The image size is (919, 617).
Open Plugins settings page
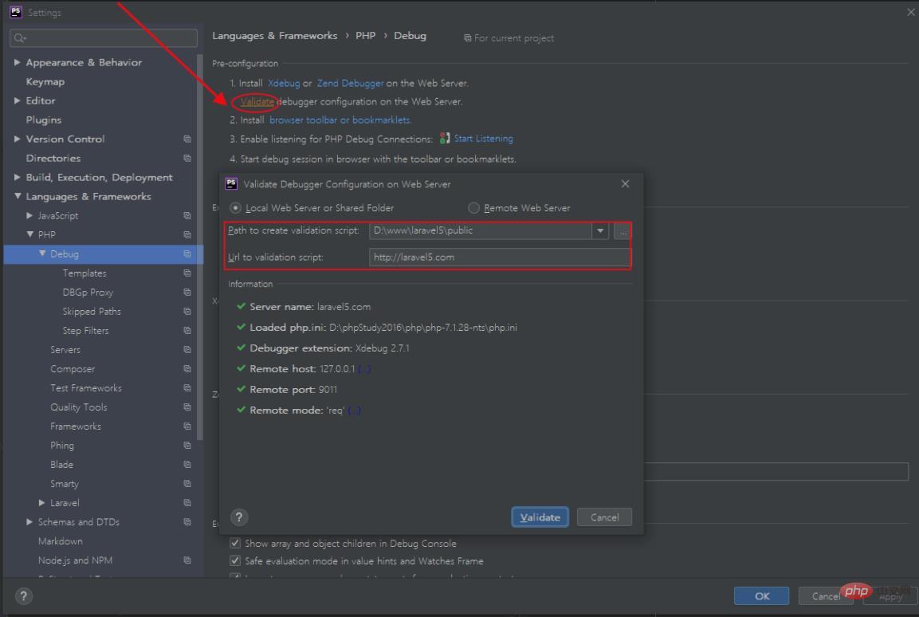click(43, 120)
